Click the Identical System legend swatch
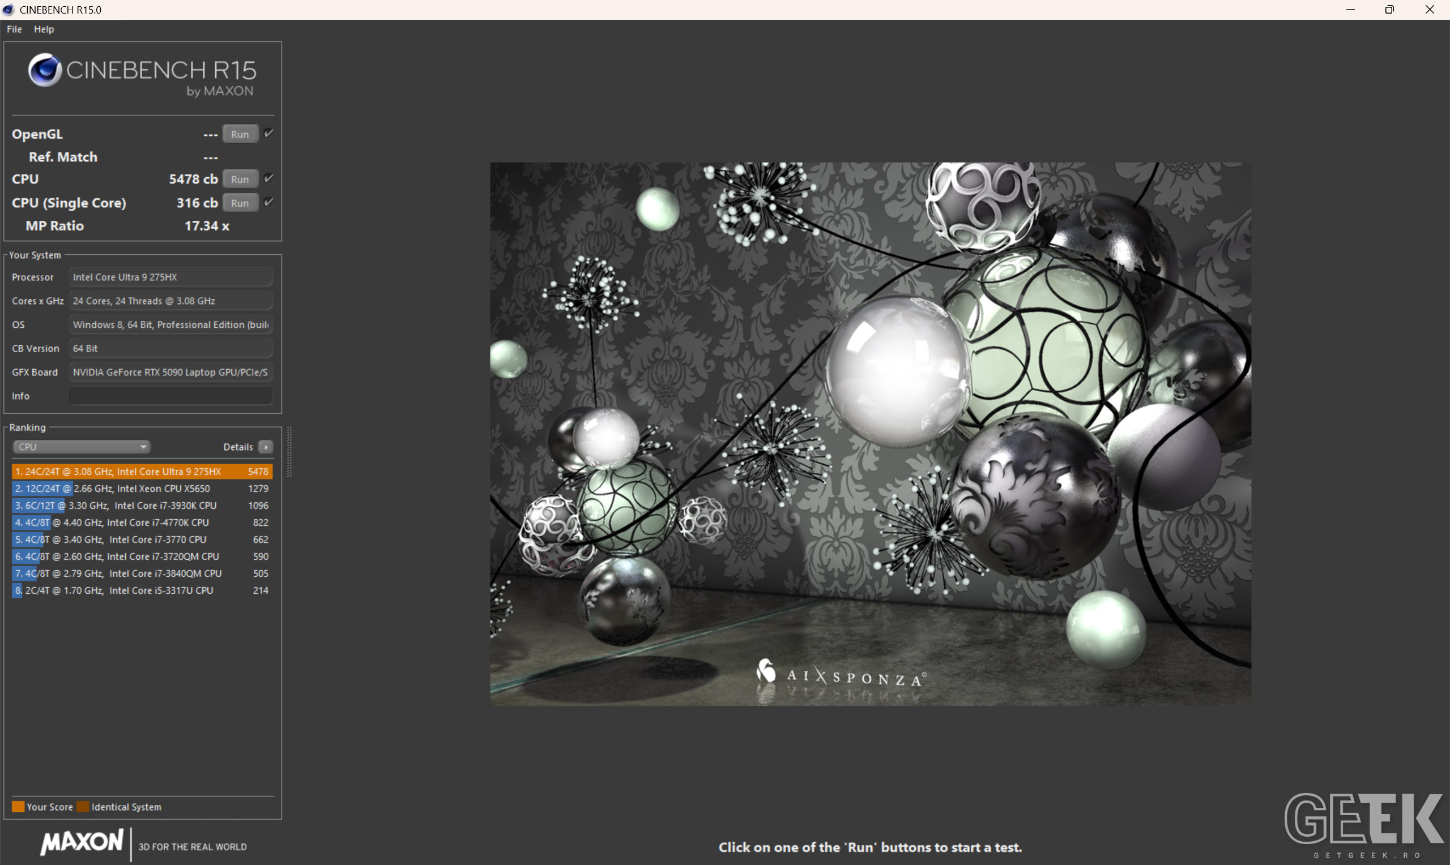Image resolution: width=1450 pixels, height=865 pixels. pyautogui.click(x=83, y=806)
